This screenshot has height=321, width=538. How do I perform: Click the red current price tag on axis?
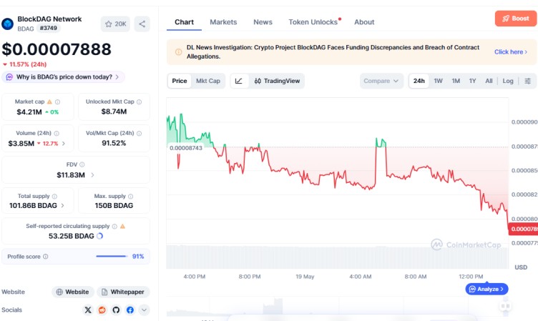[x=523, y=229]
